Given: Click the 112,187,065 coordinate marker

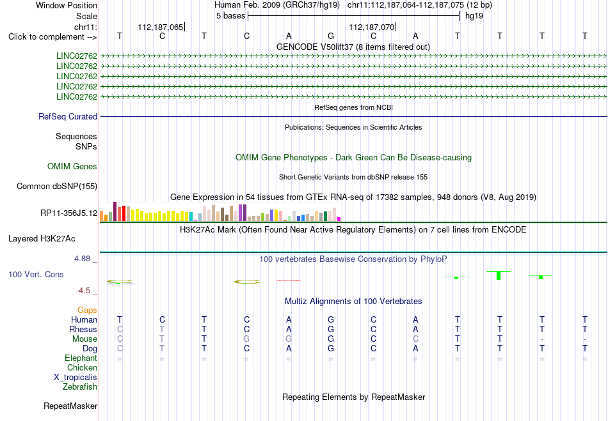Looking at the screenshot, I should 160,27.
